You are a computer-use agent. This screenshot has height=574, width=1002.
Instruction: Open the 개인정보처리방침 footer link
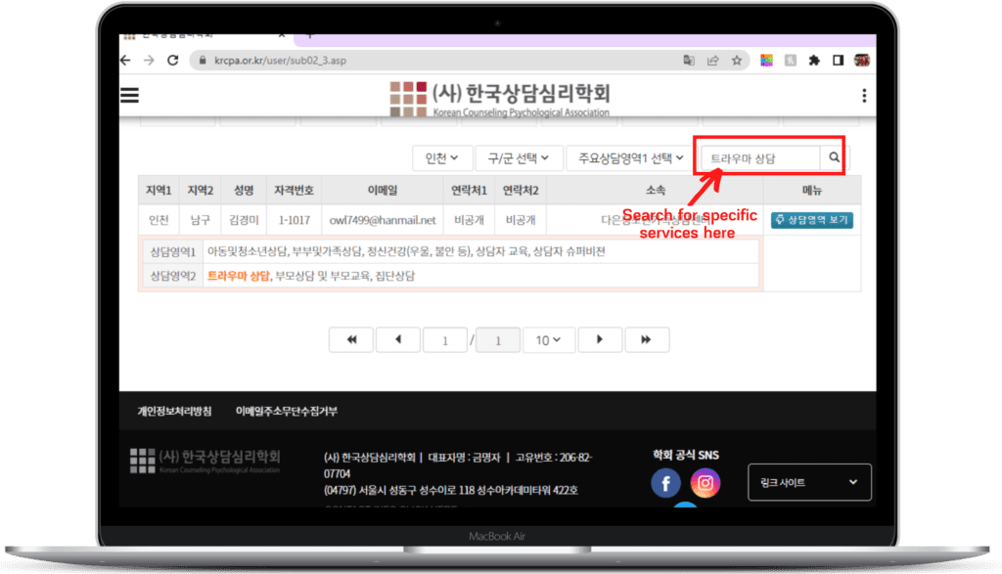coord(173,412)
